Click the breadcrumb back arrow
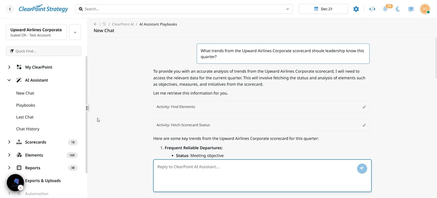 tap(95, 24)
